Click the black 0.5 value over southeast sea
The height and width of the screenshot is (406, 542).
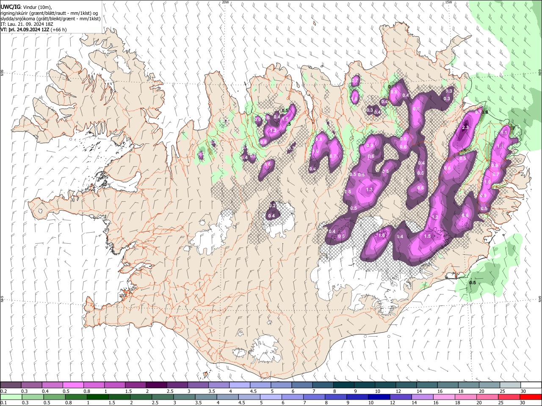[473, 283]
